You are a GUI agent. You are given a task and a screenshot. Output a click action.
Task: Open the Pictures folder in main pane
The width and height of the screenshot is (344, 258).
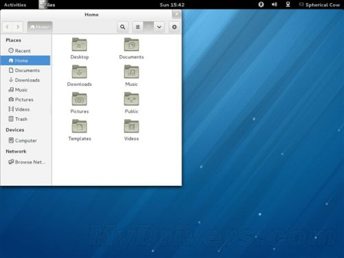79,99
